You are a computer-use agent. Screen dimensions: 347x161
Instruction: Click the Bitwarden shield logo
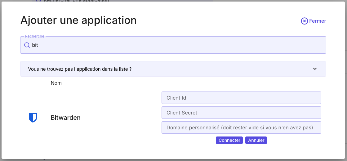33,118
